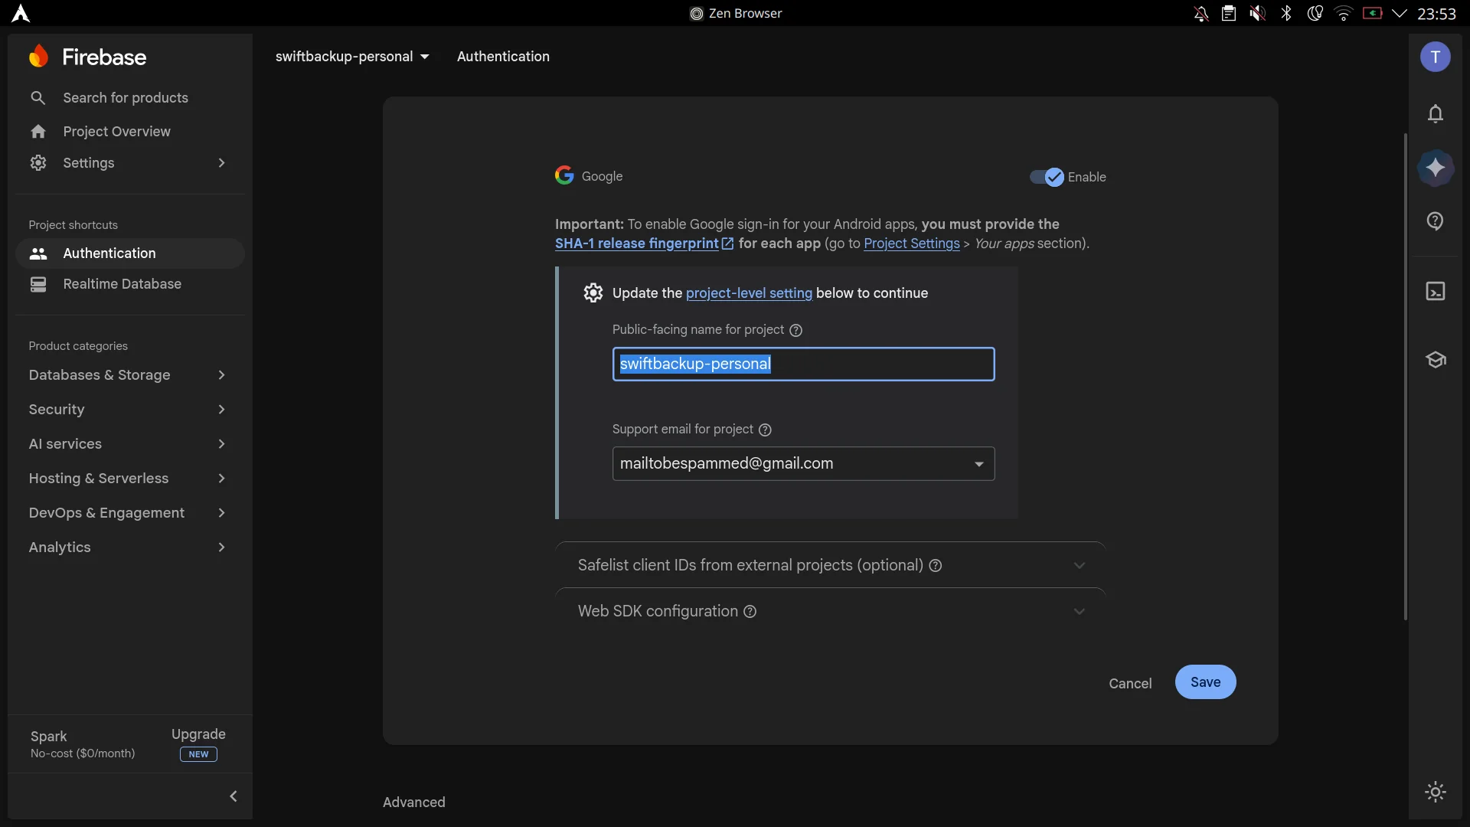Click the Authentication breadcrumb title
1470x827 pixels.
point(503,57)
